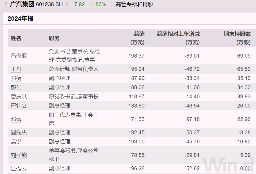Select executive 郁俊 in the list
The image size is (256, 174).
16,87
